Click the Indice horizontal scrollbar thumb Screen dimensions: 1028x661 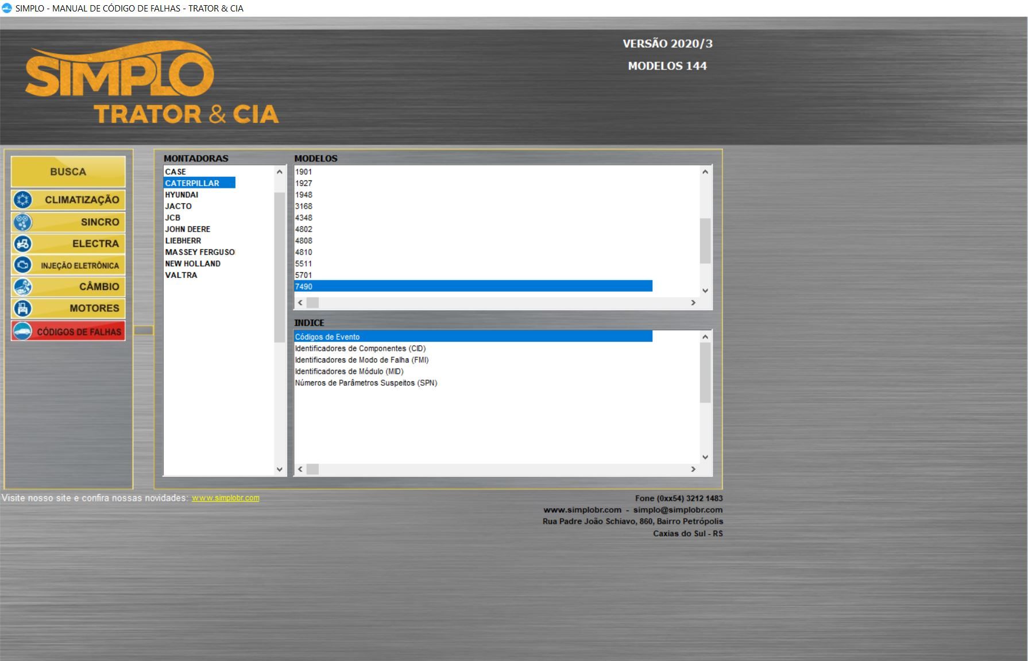(312, 469)
